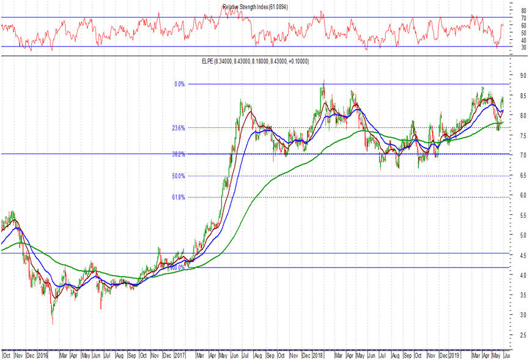The height and width of the screenshot is (360, 529).
Task: Click the 30 value on RSI axis
Action: coord(523,48)
